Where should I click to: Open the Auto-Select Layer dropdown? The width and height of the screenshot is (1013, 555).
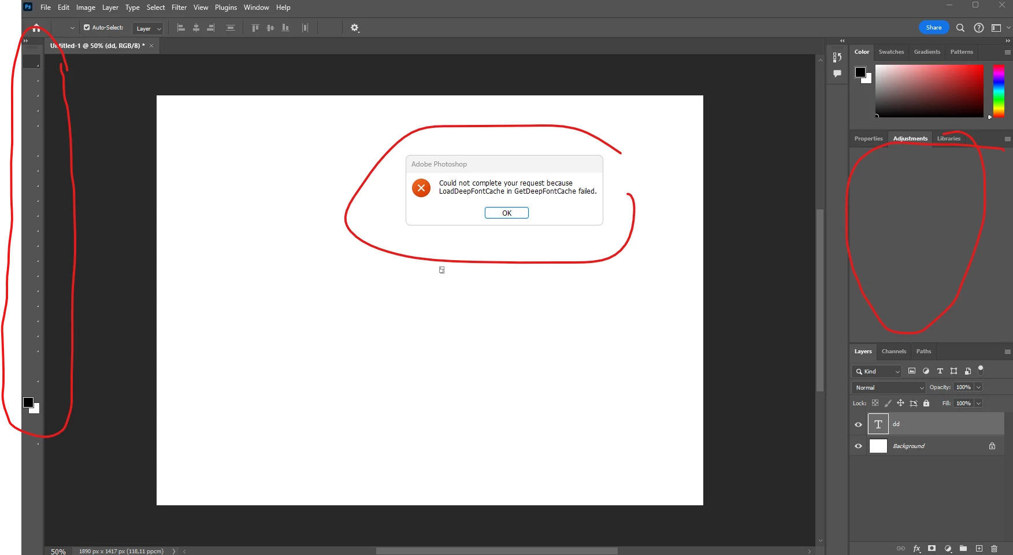147,28
